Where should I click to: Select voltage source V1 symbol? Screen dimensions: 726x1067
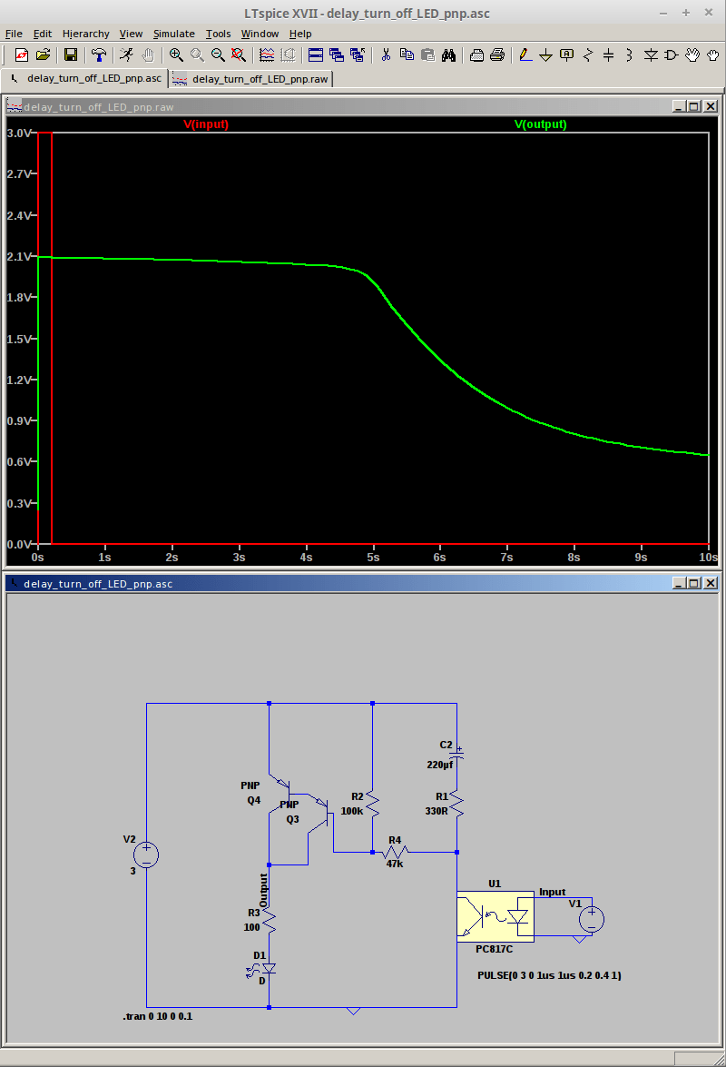click(592, 919)
